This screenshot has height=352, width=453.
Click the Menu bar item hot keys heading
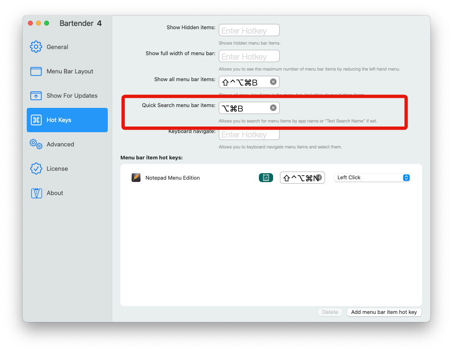[x=152, y=158]
